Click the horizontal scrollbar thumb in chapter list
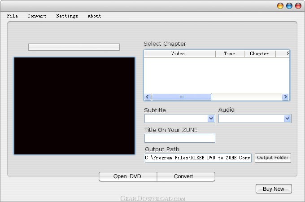The height and width of the screenshot is (202, 305). point(182,97)
